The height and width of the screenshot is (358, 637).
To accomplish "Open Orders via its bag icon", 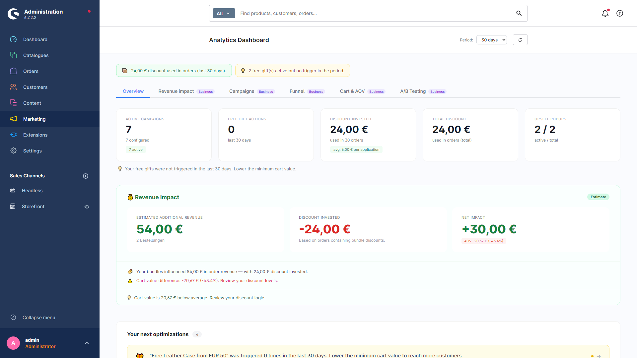I will point(13,71).
